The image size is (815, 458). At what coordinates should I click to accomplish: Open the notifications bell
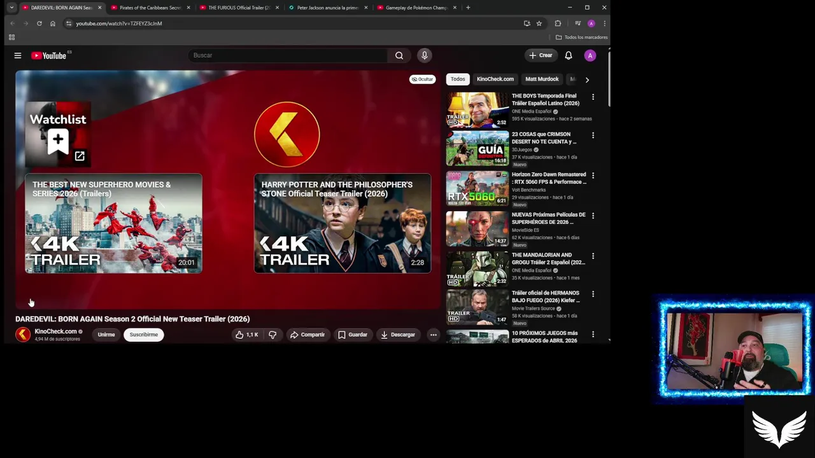pos(569,55)
